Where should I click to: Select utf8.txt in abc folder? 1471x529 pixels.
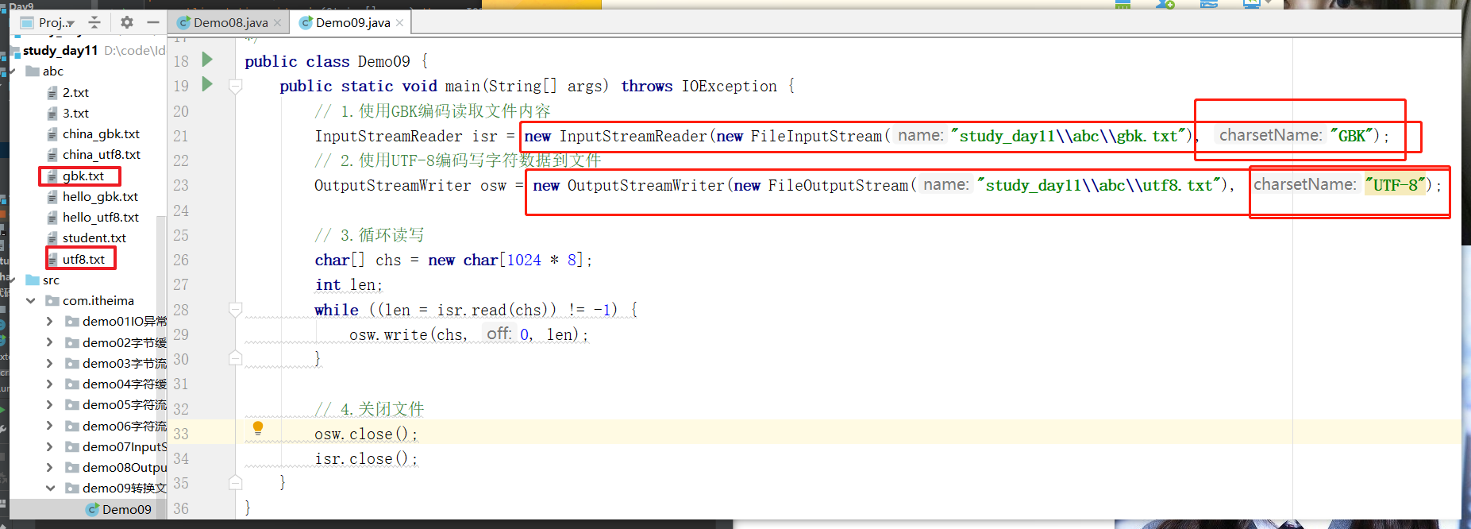click(83, 259)
